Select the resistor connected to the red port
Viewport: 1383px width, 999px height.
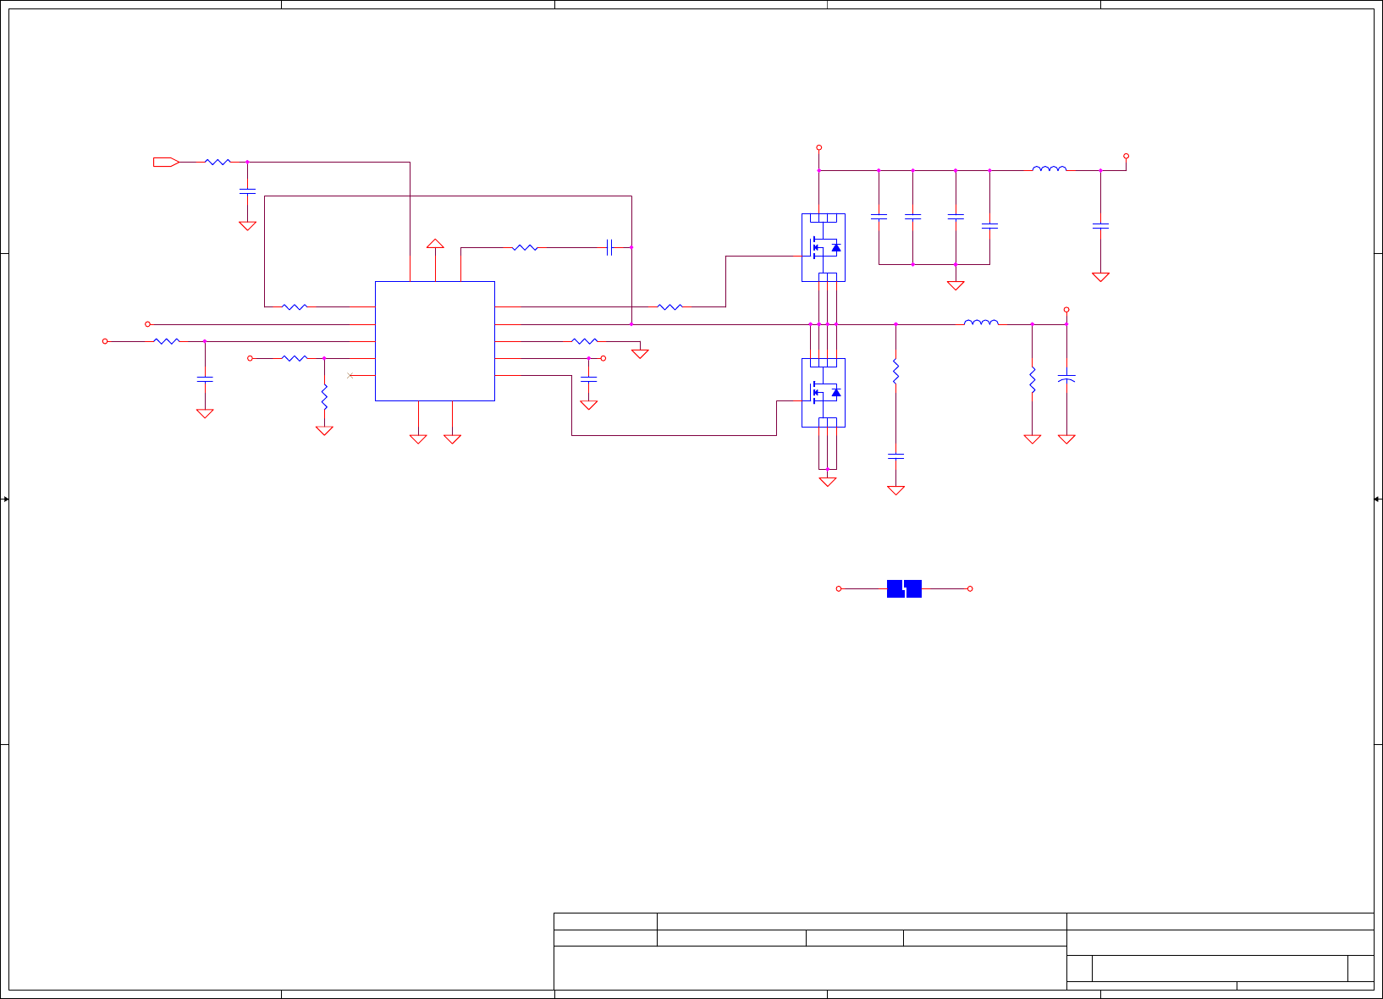[218, 162]
